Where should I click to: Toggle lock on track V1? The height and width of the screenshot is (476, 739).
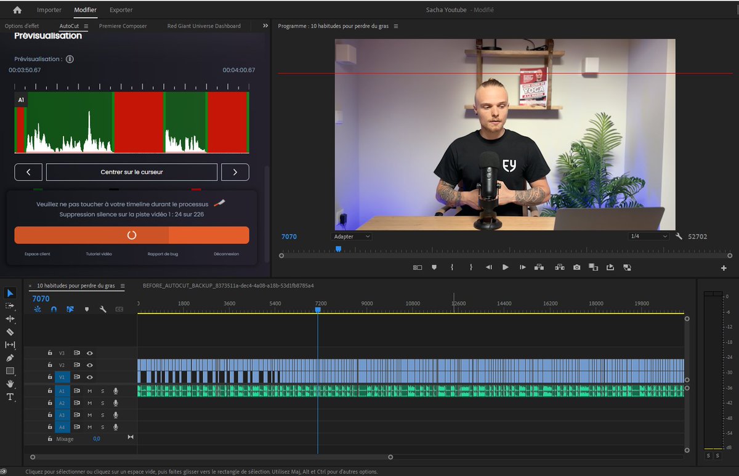tap(50, 377)
